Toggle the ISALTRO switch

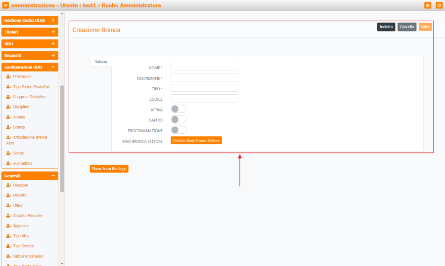click(178, 119)
